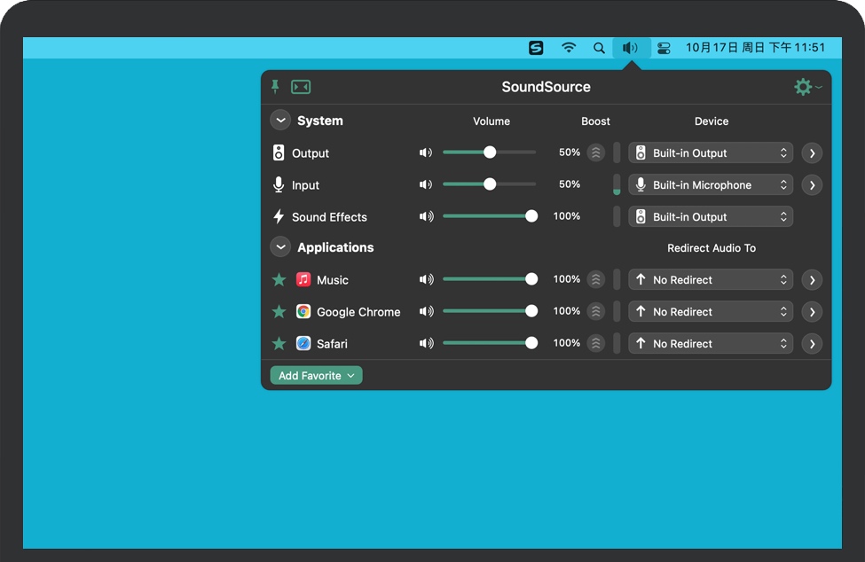Screen dimensions: 865x562
Task: Open the Control Center menu bar icon
Action: tap(664, 48)
